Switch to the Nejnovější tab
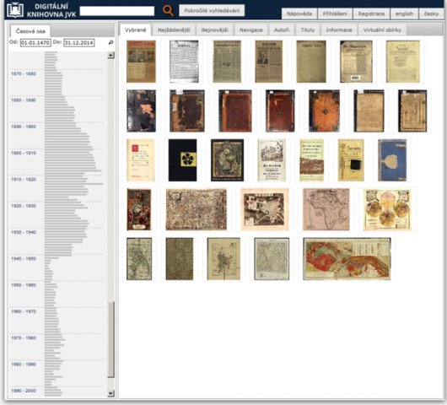The width and height of the screenshot is (447, 405). tap(214, 30)
